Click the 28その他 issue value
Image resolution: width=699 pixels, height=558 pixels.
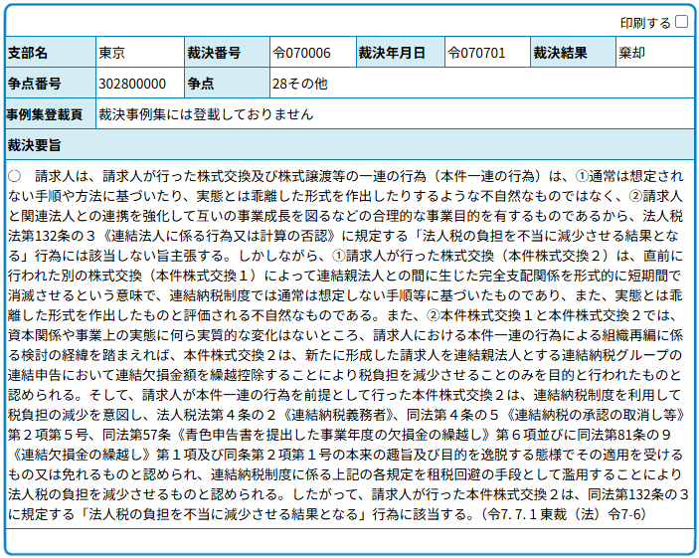point(299,84)
